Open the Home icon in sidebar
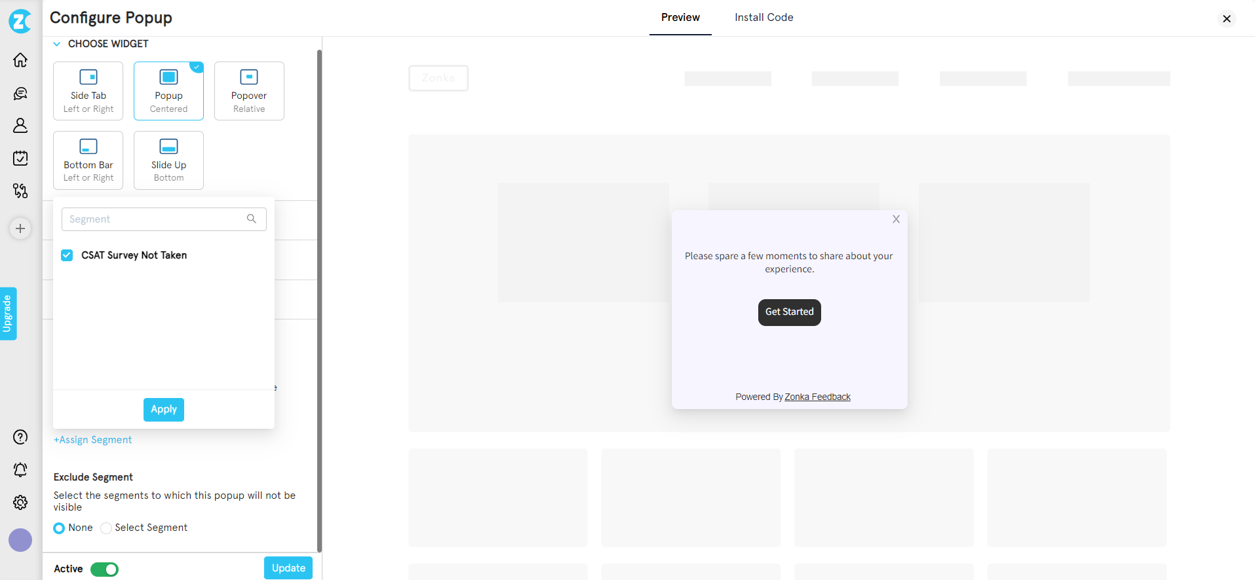This screenshot has width=1255, height=580. [20, 60]
